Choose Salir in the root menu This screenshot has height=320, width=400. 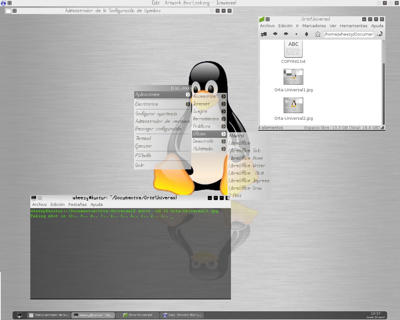pos(162,165)
